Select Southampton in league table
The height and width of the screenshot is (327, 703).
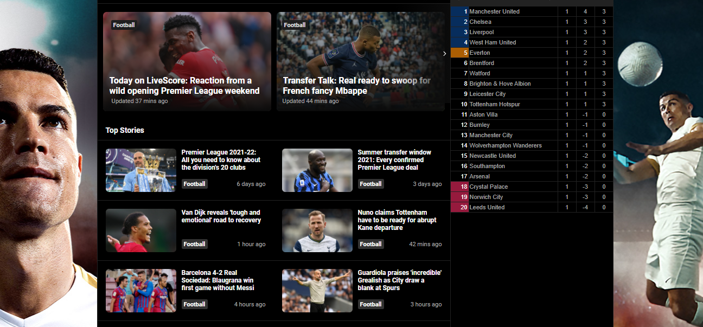(x=532, y=166)
